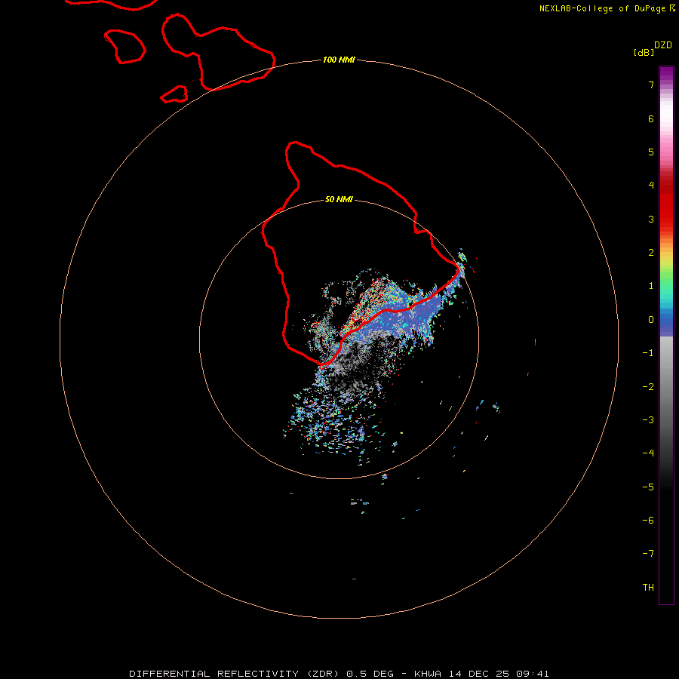Click the 2 value on the scale
Image resolution: width=679 pixels, height=679 pixels.
click(x=651, y=253)
